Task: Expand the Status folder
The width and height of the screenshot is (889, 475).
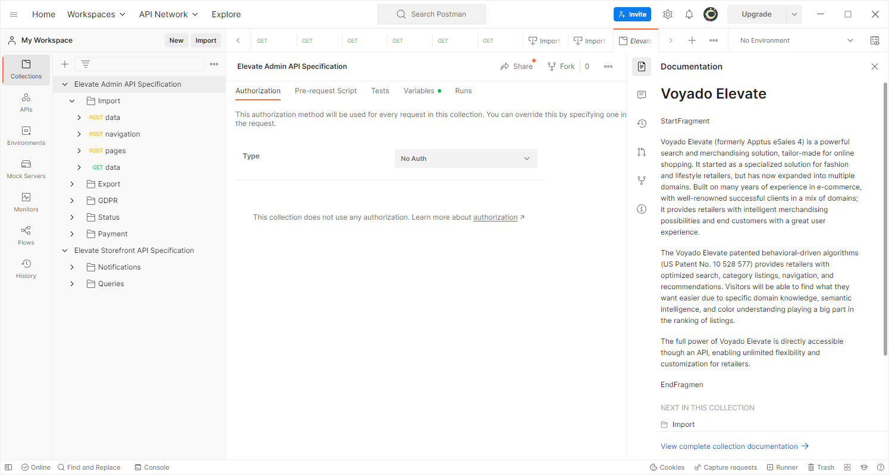Action: (x=72, y=217)
